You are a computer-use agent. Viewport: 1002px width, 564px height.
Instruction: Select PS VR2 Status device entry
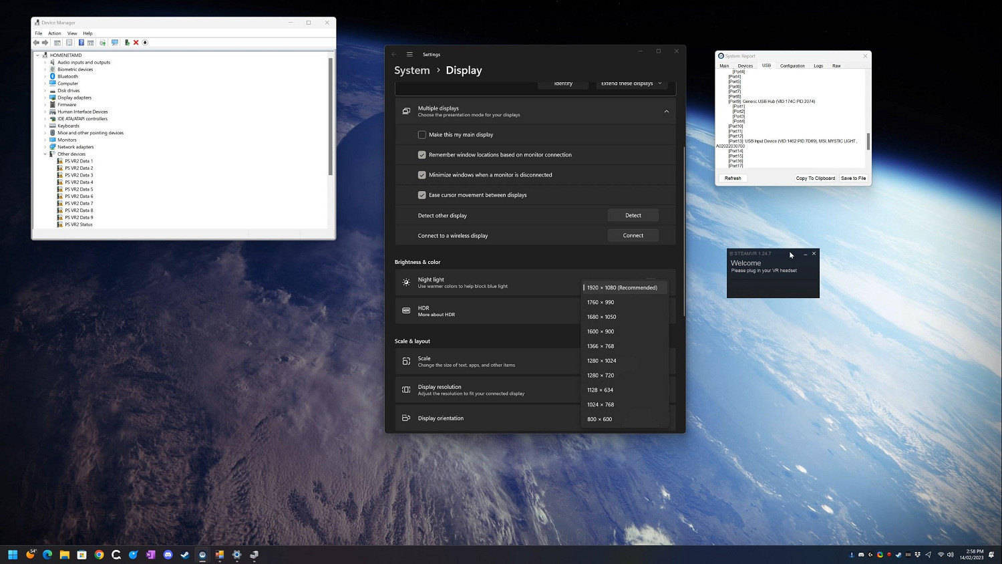point(79,225)
